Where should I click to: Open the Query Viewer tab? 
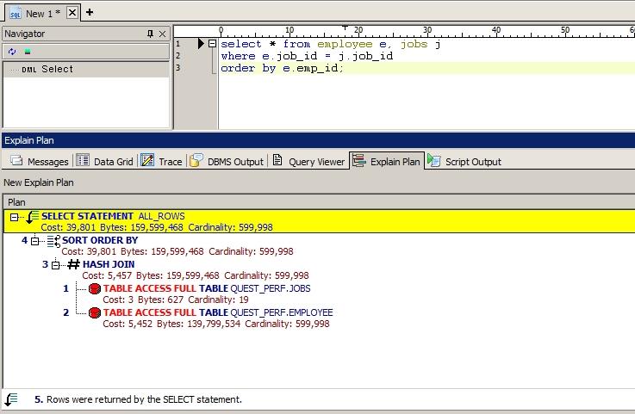pos(308,161)
